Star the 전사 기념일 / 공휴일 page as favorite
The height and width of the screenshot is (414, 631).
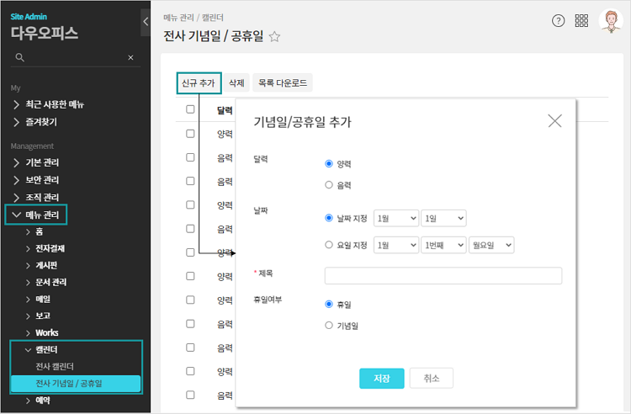click(x=274, y=37)
